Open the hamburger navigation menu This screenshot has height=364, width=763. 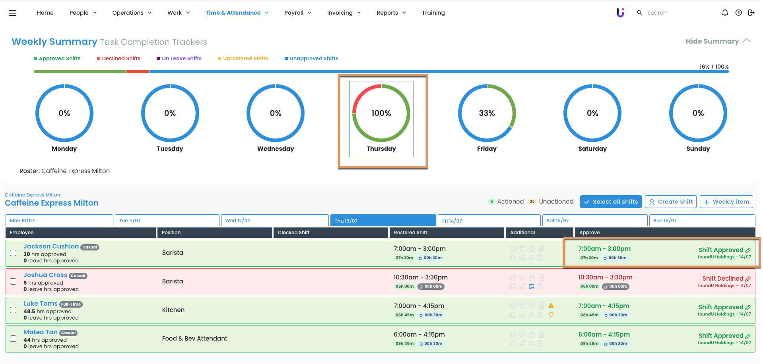(x=13, y=13)
